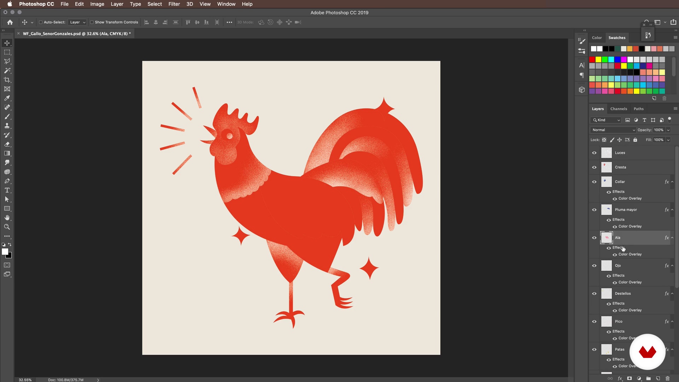Select the Hand tool
This screenshot has width=679, height=382.
click(7, 218)
